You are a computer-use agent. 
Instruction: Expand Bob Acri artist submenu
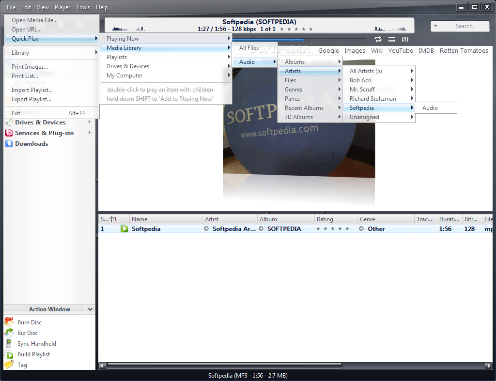point(379,80)
